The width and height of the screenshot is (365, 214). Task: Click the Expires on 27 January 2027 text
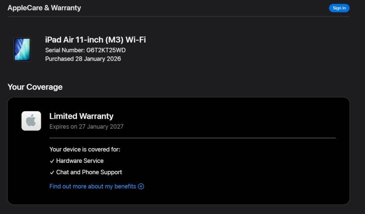[x=86, y=126]
